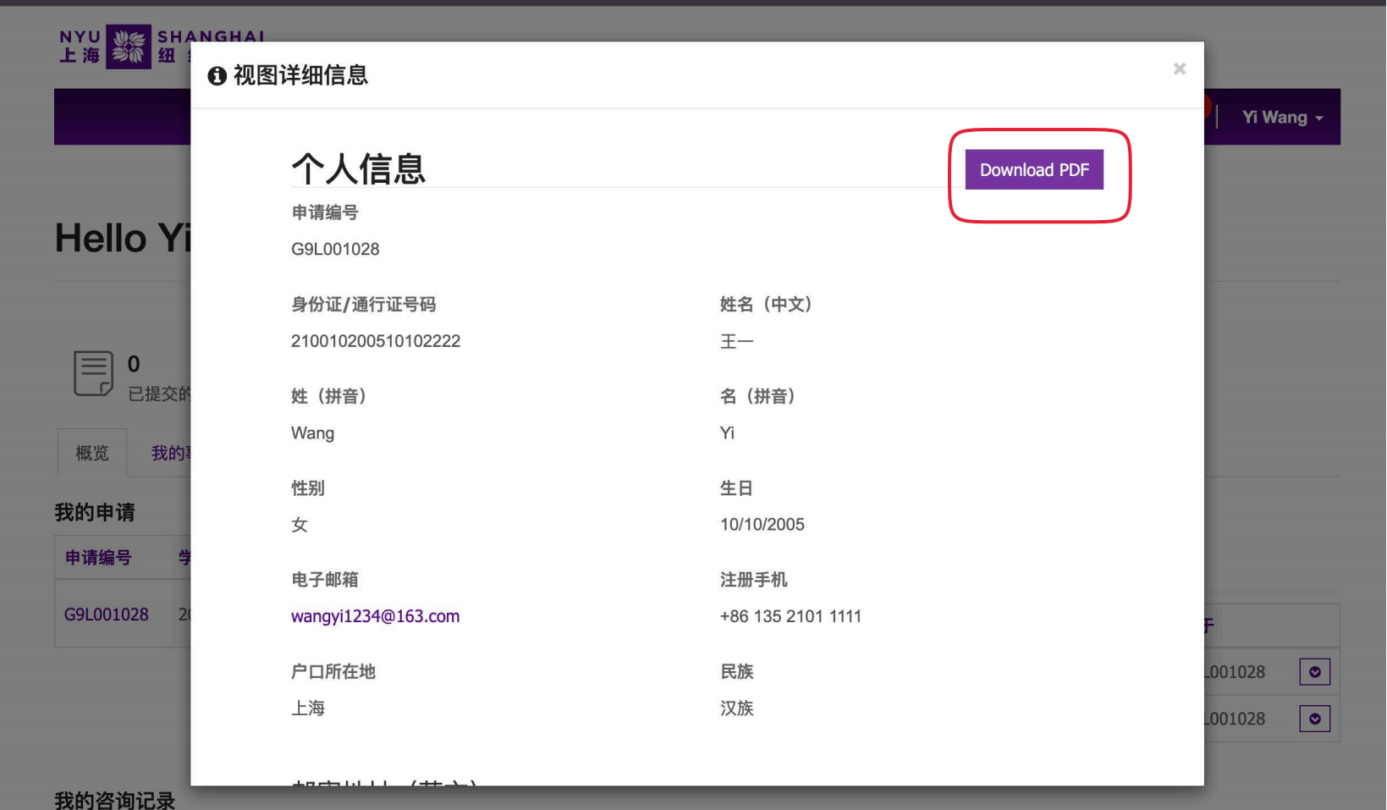This screenshot has width=1387, height=810.
Task: Open the wangyi1234@163.com email link
Action: pyautogui.click(x=375, y=615)
